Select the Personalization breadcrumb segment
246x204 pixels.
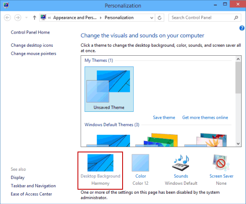coord(119,18)
